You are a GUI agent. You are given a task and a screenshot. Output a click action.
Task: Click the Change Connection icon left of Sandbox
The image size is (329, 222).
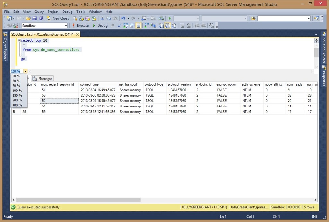click(x=16, y=26)
